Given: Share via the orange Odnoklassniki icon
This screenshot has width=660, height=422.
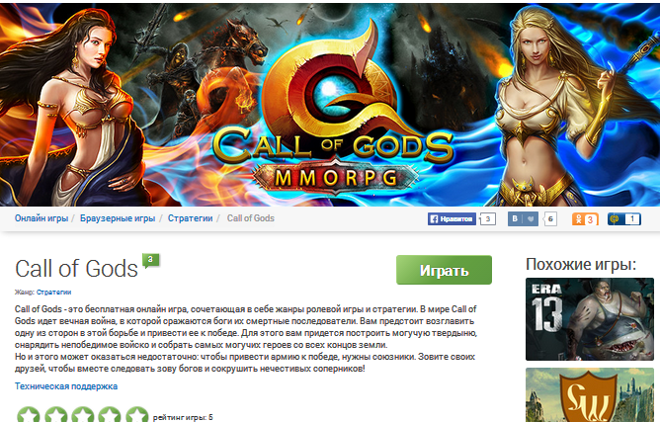Looking at the screenshot, I should 585,219.
